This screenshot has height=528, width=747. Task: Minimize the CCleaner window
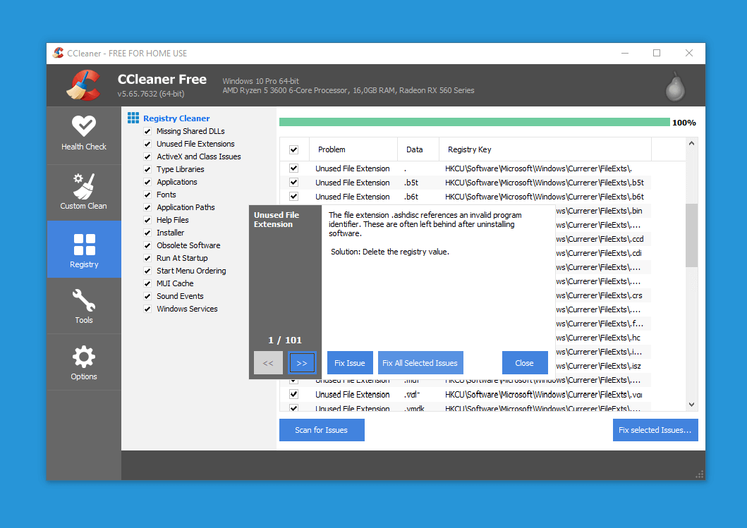tap(625, 53)
